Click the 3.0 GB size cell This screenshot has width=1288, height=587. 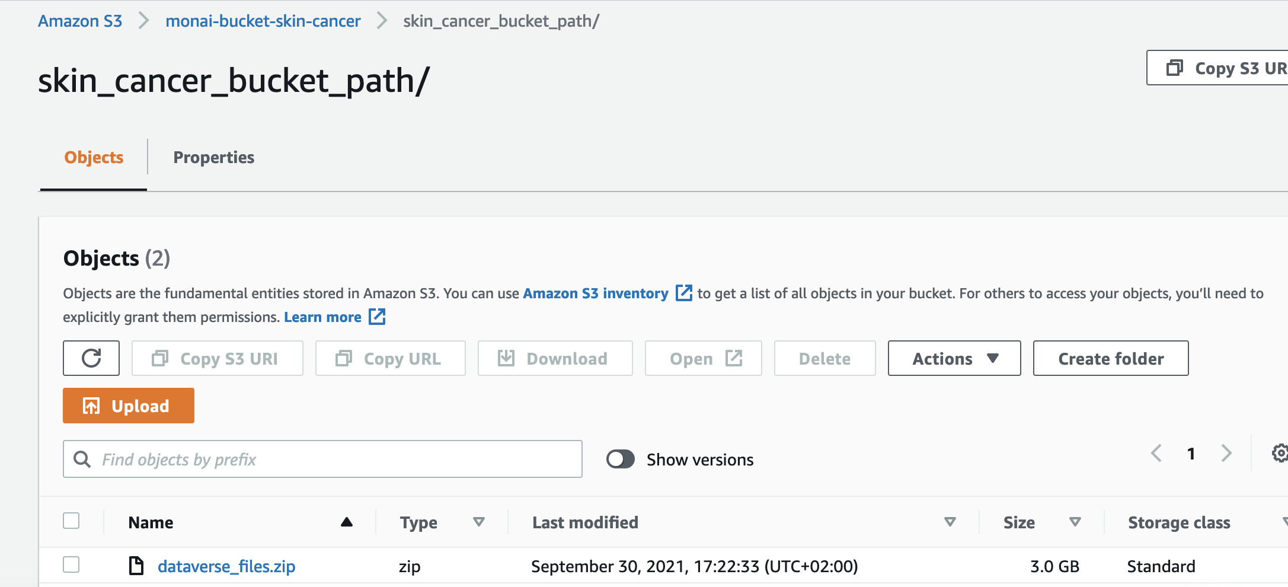1054,566
